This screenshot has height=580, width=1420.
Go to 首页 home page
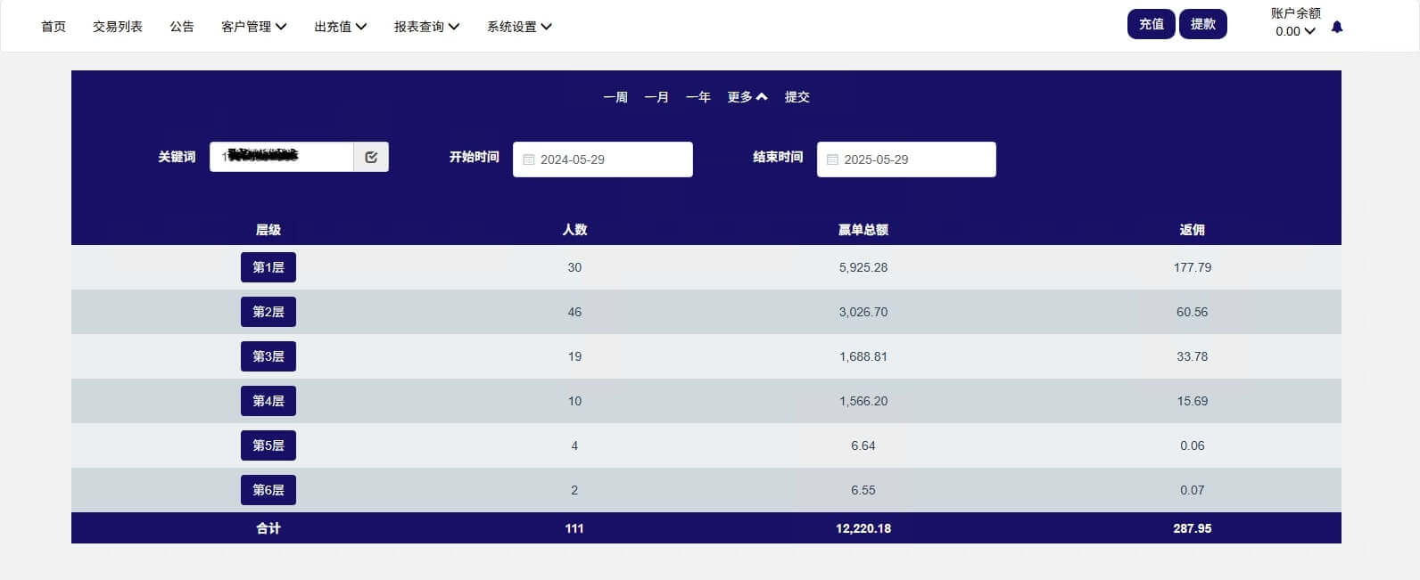[54, 27]
